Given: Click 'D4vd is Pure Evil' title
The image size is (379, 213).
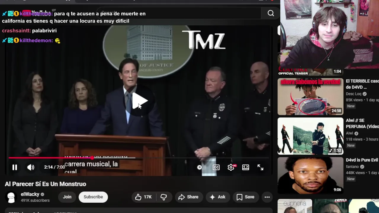Looking at the screenshot, I should [x=362, y=160].
